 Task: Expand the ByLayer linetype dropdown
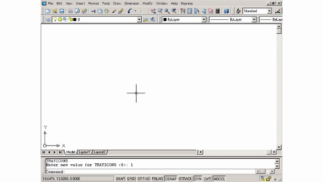(254, 19)
